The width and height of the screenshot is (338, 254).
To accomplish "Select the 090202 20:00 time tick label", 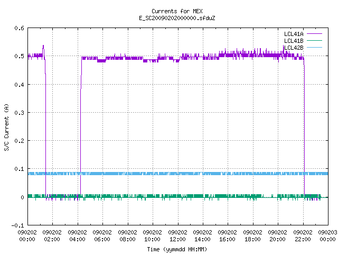I will (278, 235).
